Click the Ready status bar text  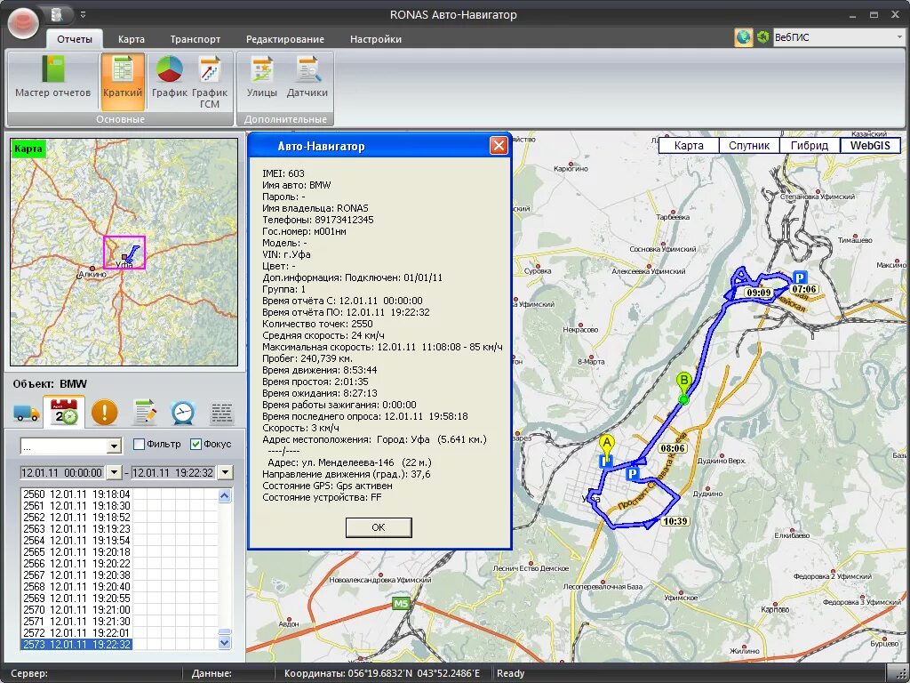[510, 673]
